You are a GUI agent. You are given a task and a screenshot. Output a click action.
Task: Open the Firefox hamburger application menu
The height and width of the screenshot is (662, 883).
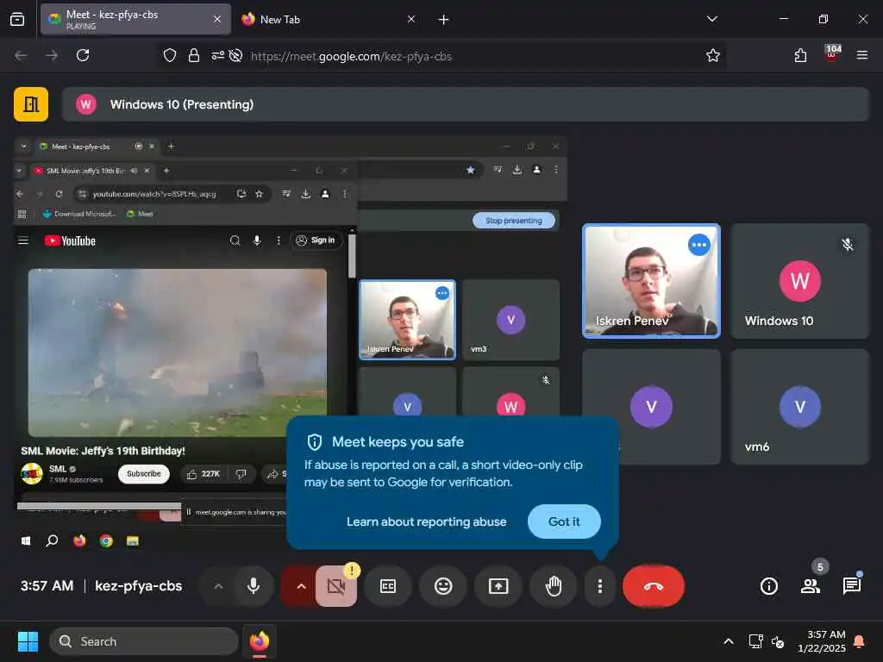pyautogui.click(x=862, y=55)
